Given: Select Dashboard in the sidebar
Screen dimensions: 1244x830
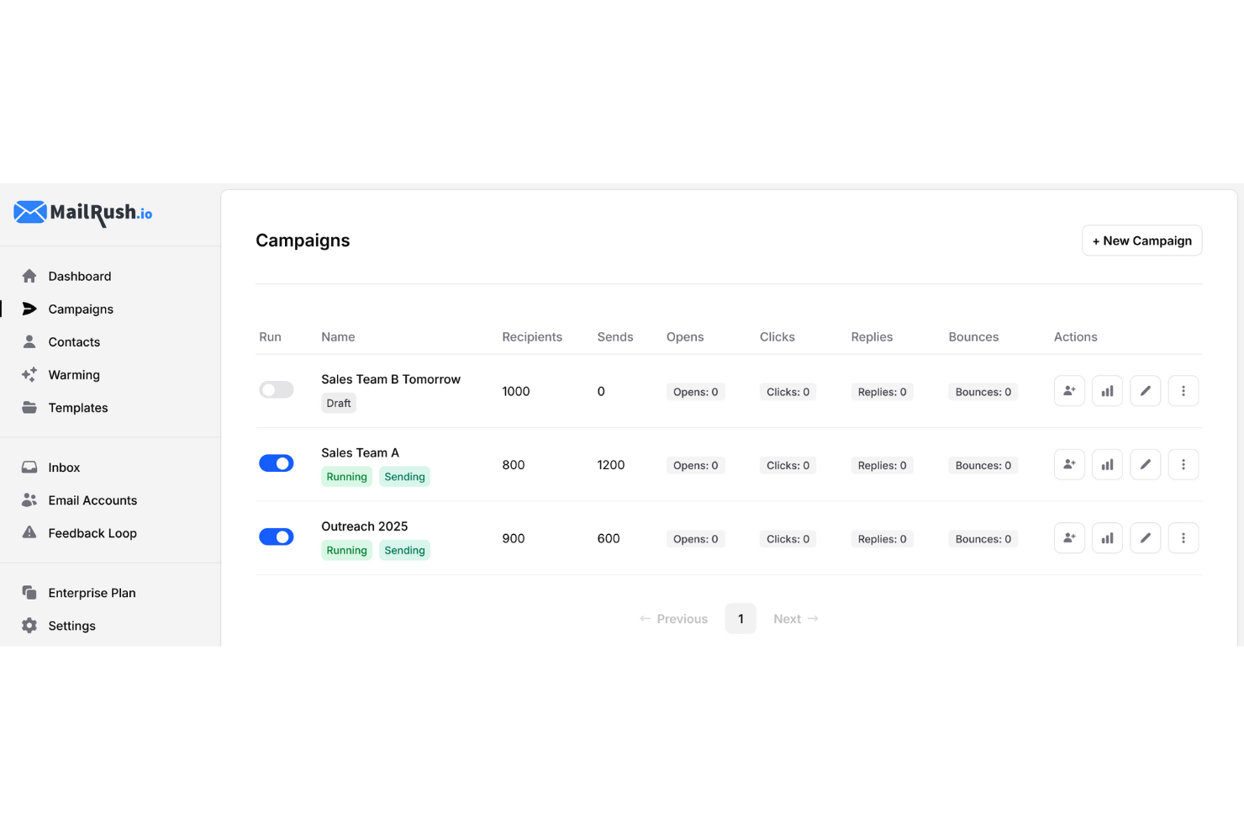Looking at the screenshot, I should pyautogui.click(x=79, y=275).
